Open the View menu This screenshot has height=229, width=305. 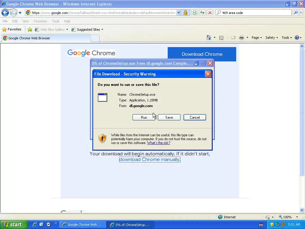coord(26,21)
